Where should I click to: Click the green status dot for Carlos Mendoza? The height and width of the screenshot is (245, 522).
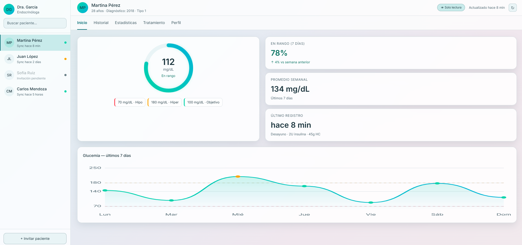[x=65, y=91]
